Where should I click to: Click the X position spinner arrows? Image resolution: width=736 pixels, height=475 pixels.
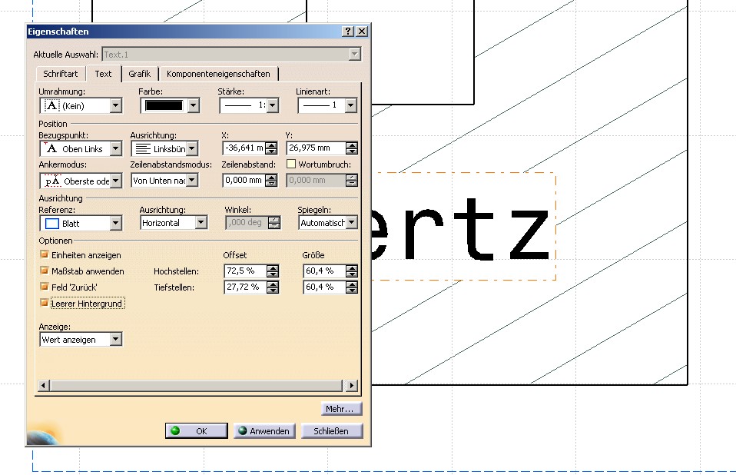[x=271, y=148]
